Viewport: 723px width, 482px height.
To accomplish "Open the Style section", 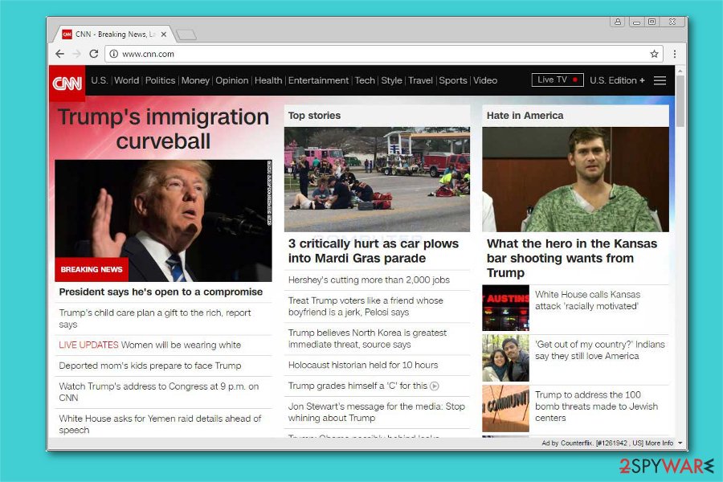I will [391, 80].
